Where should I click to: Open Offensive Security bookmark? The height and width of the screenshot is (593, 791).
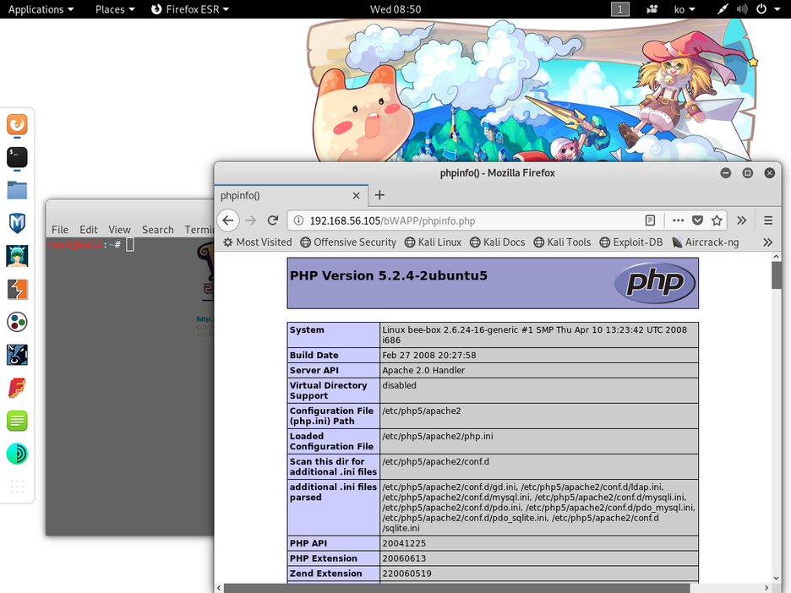pos(348,242)
